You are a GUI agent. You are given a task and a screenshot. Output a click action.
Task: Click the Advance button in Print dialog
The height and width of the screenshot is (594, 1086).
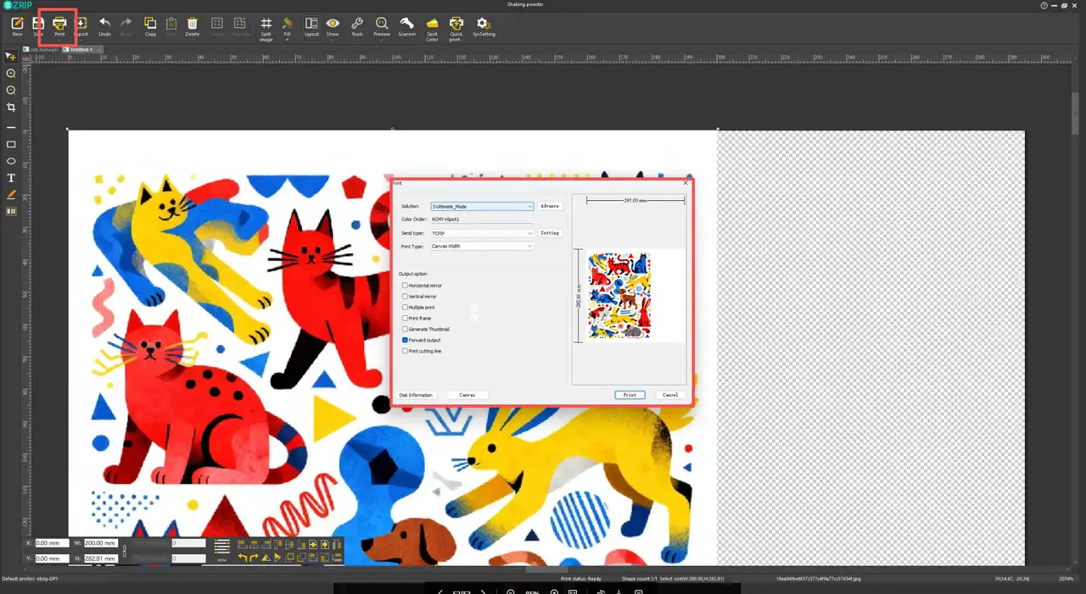pyautogui.click(x=550, y=207)
